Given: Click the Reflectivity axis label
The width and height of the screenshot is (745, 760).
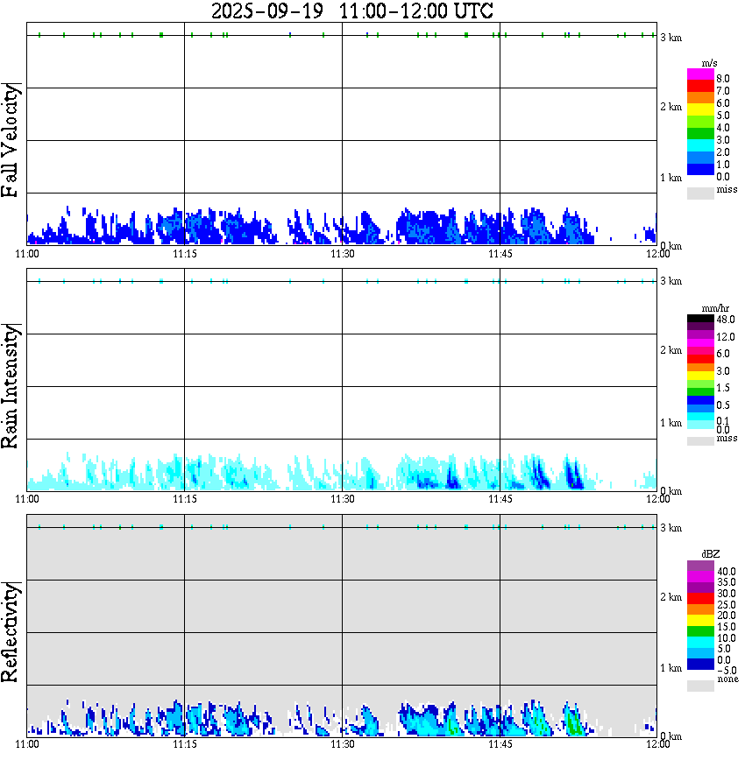Looking at the screenshot, I should click(11, 632).
